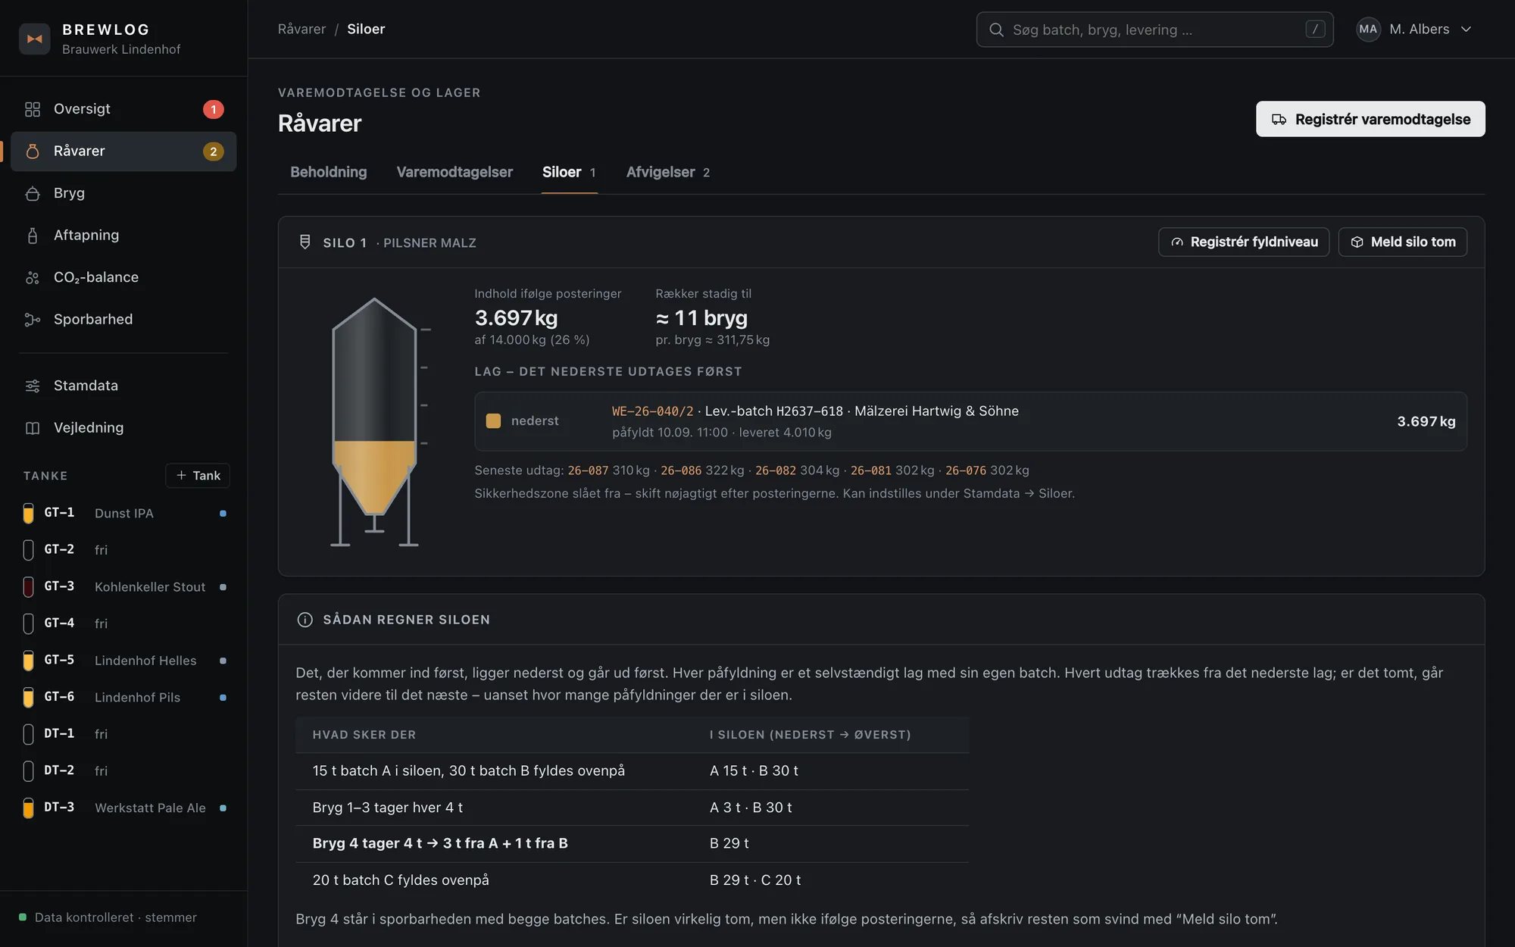
Task: Click Registrér fyldniveau button
Action: pos(1244,242)
